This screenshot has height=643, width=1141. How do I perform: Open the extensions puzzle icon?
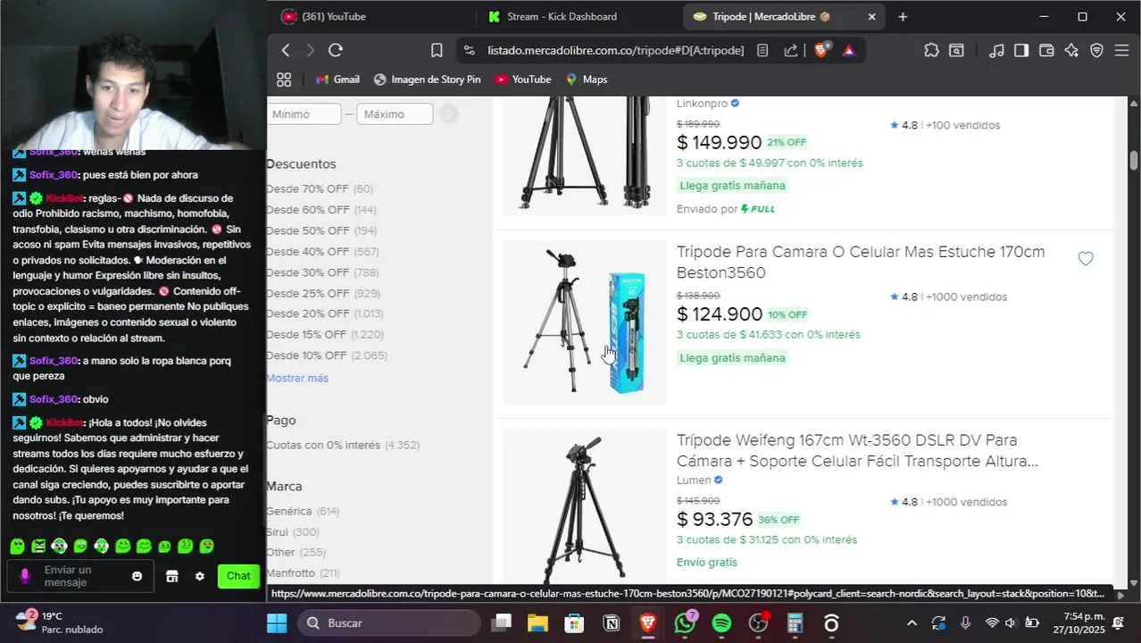(x=931, y=51)
